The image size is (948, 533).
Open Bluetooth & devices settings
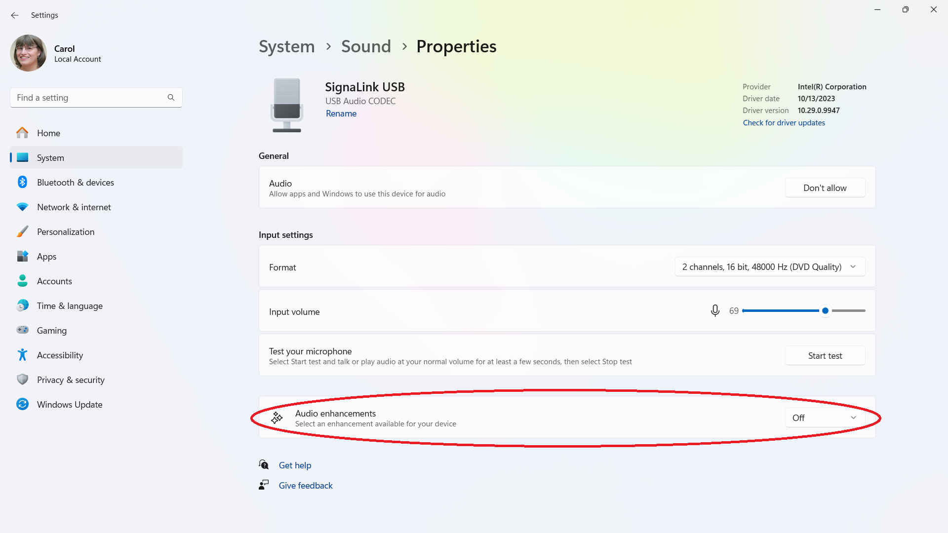(x=75, y=182)
